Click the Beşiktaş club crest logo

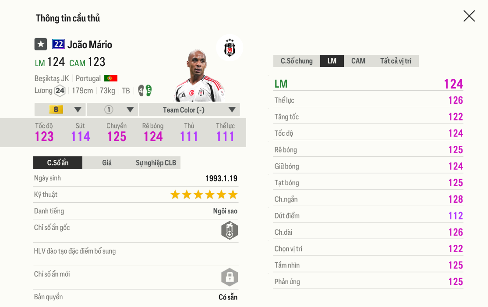229,48
